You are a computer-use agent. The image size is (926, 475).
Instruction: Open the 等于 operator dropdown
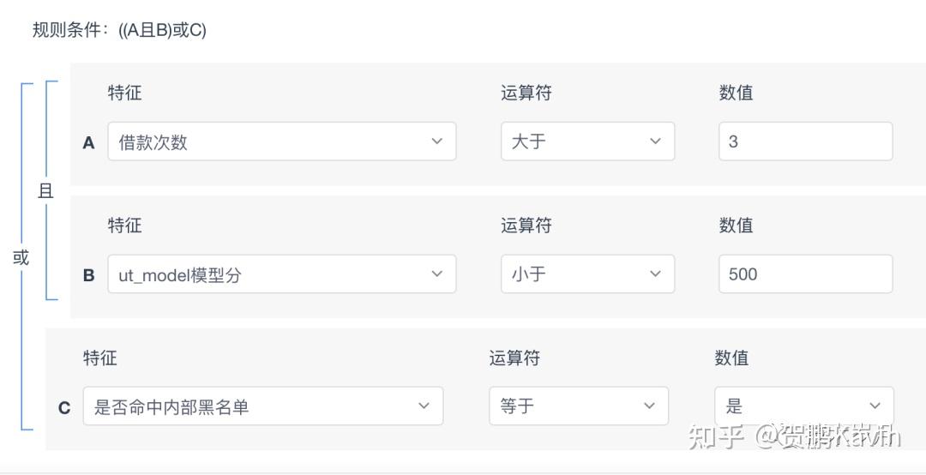pyautogui.click(x=566, y=406)
